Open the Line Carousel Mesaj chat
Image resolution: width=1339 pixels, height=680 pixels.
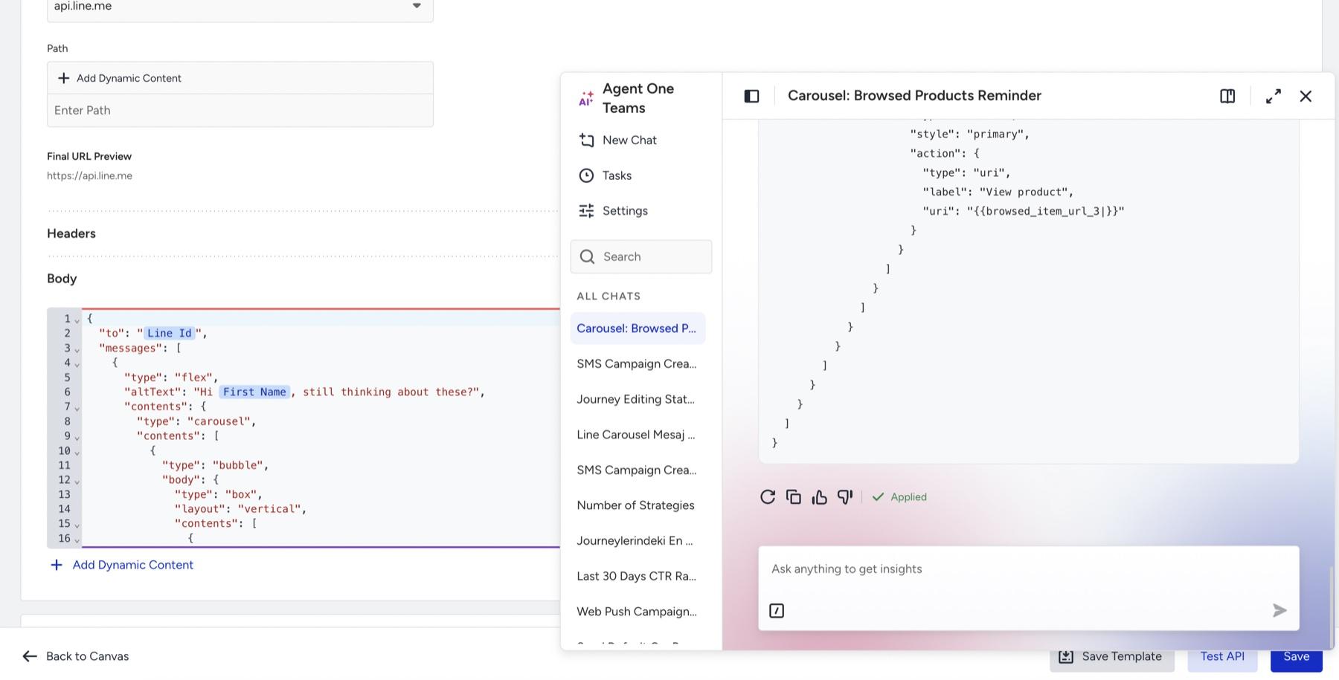click(x=638, y=435)
